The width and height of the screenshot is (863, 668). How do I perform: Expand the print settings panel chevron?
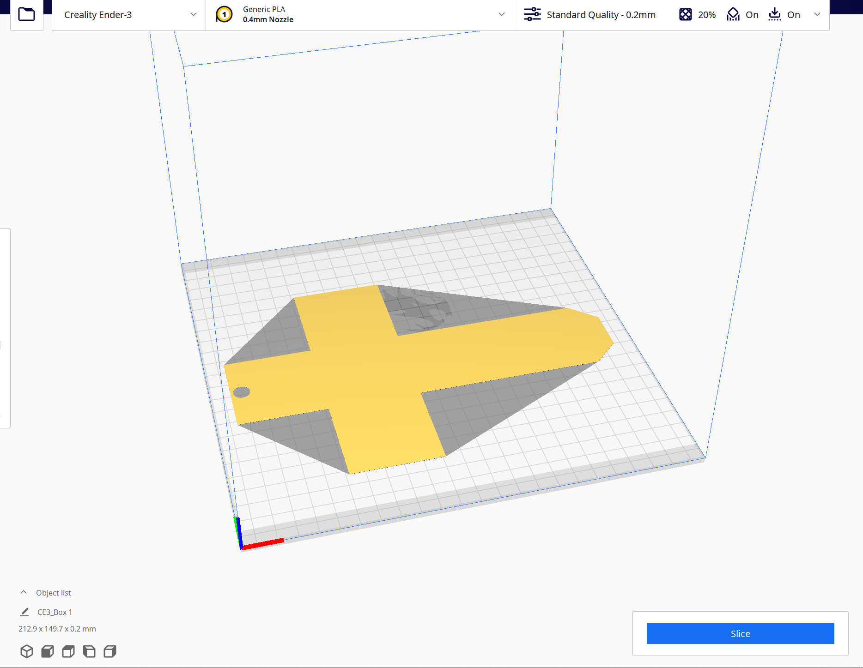pyautogui.click(x=817, y=14)
